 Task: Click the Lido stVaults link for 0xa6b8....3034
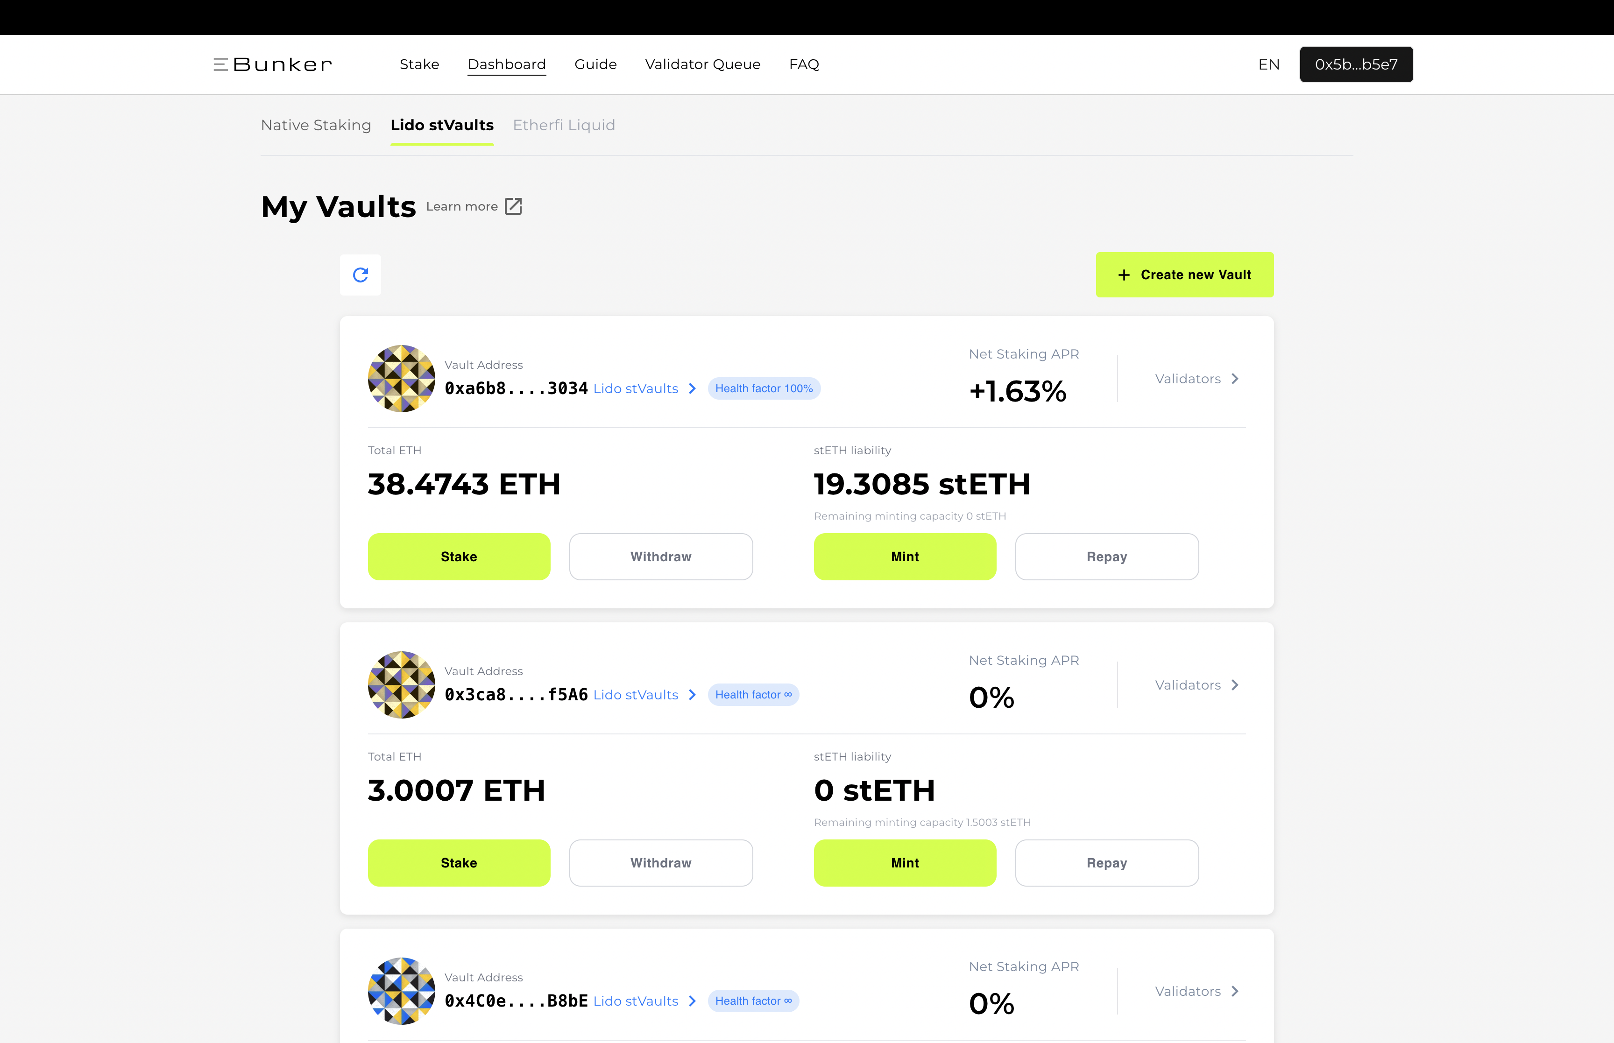tap(635, 388)
